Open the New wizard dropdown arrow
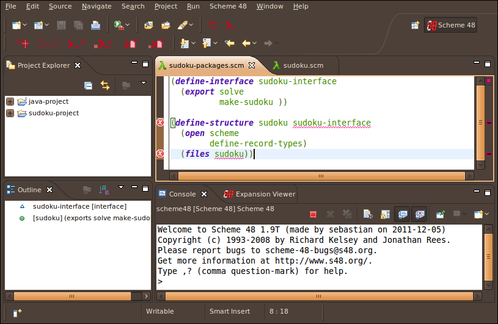This screenshot has height=324, width=498. pyautogui.click(x=25, y=25)
